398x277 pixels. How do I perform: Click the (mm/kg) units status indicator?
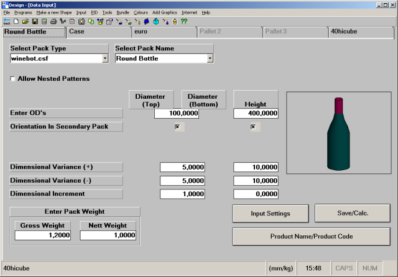click(x=281, y=268)
